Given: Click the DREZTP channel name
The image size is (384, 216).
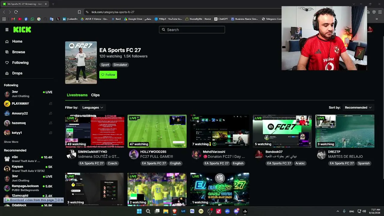Looking at the screenshot, I should coord(334,152).
